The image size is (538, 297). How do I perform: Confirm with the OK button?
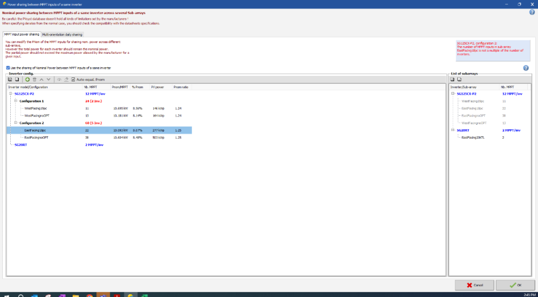[515, 285]
